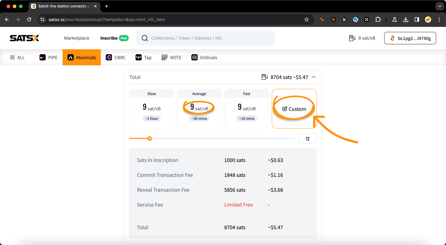
Task: Click the SatsX logo
Action: (24, 38)
